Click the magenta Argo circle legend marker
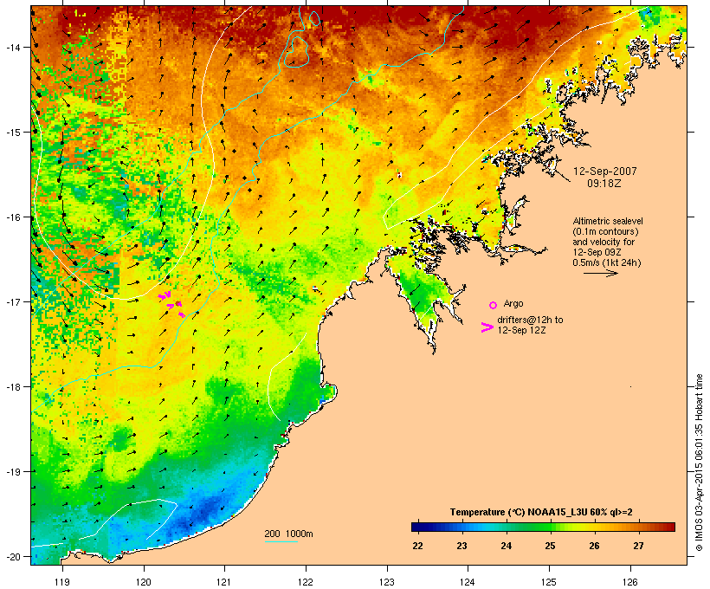The image size is (710, 589). pos(494,306)
